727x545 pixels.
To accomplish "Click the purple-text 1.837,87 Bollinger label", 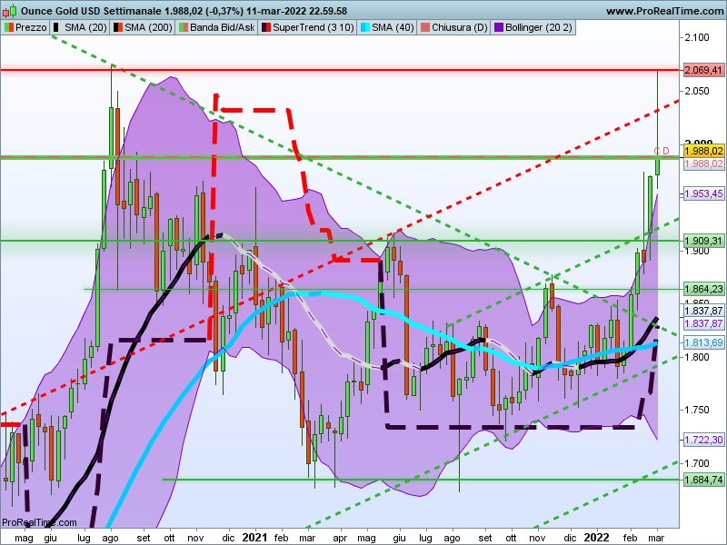I will [703, 323].
